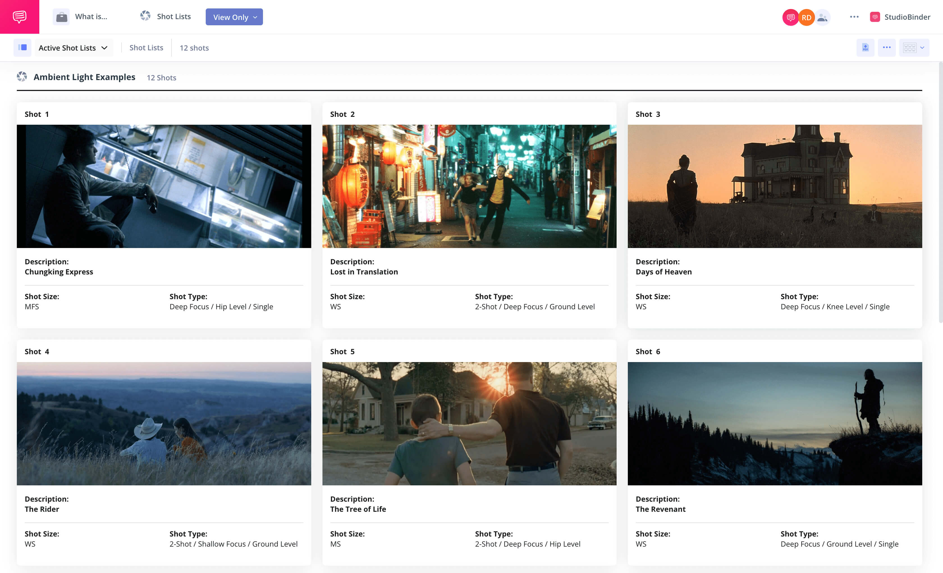Select the 'Chungking Express' description text

59,272
